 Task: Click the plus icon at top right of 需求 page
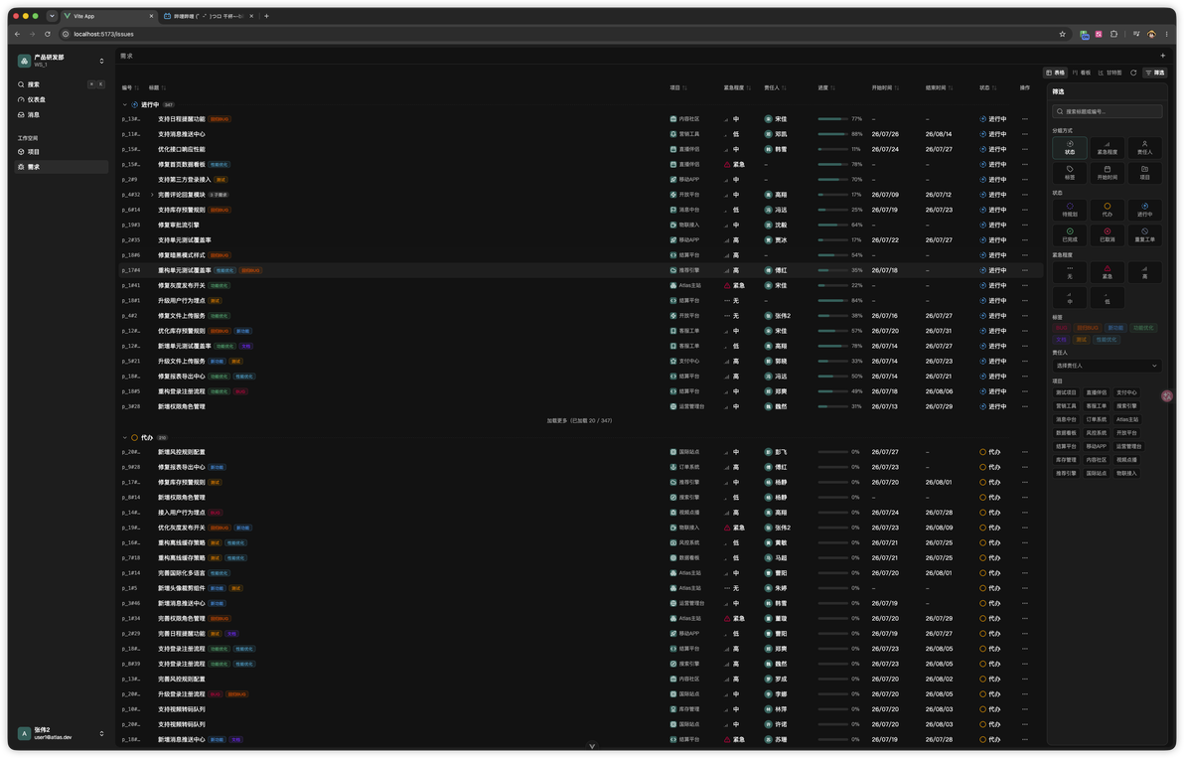1162,55
